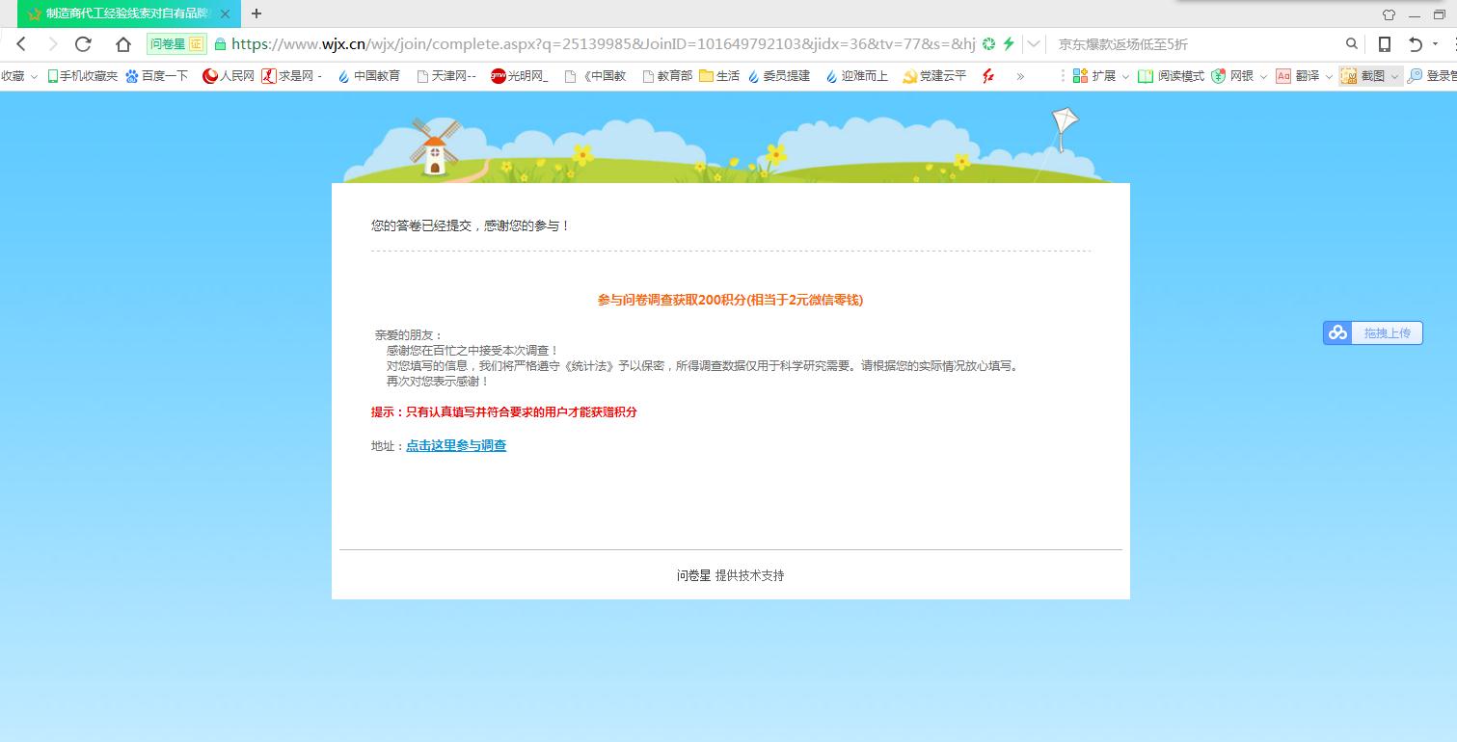Click the 问卷星 site certificate badge

(176, 44)
